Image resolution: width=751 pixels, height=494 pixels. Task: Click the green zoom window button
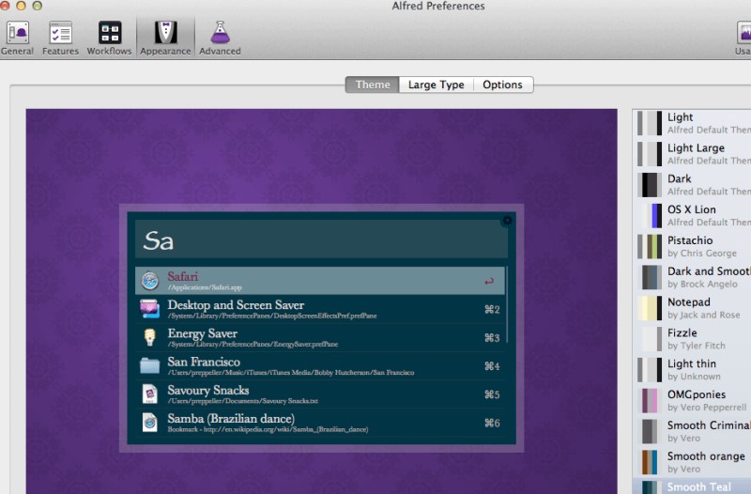[37, 6]
